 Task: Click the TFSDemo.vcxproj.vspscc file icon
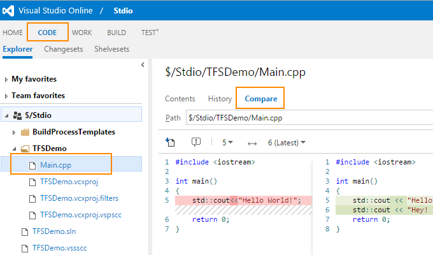pos(32,215)
